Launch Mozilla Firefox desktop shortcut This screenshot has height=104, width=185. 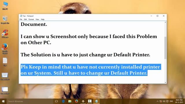pyautogui.click(x=5, y=49)
